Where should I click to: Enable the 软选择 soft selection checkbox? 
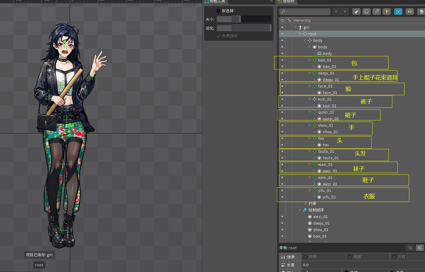tap(219, 11)
